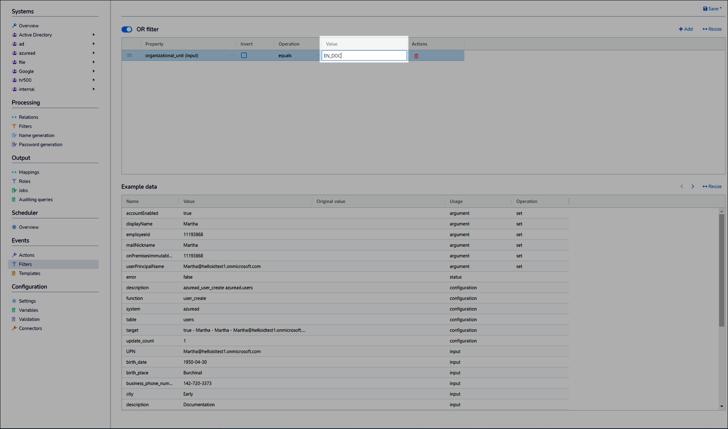The image size is (728, 429).
Task: Toggle the OR filter switch
Action: pos(127,30)
